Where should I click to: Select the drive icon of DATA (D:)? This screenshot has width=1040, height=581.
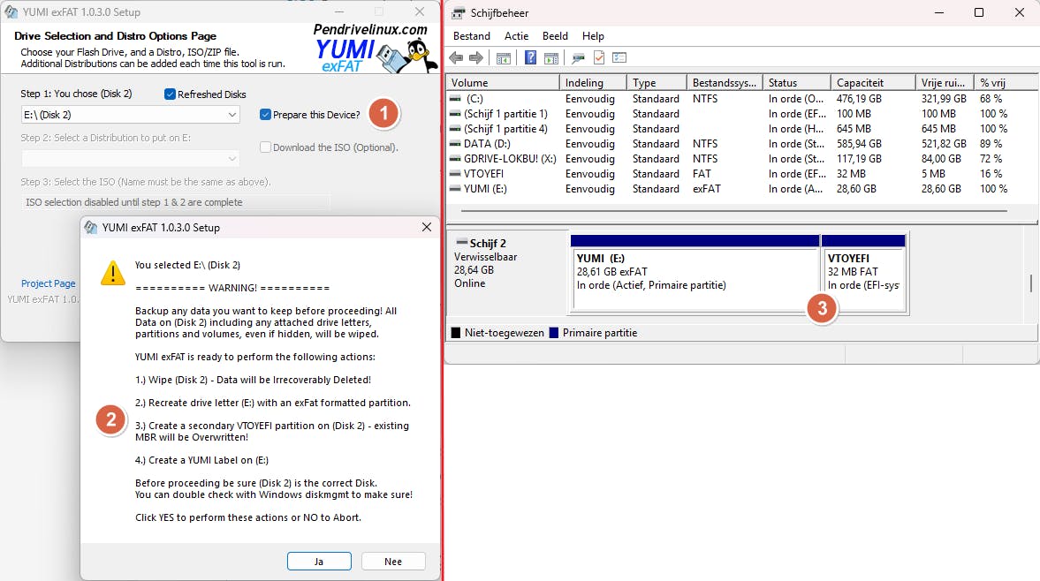tap(455, 144)
